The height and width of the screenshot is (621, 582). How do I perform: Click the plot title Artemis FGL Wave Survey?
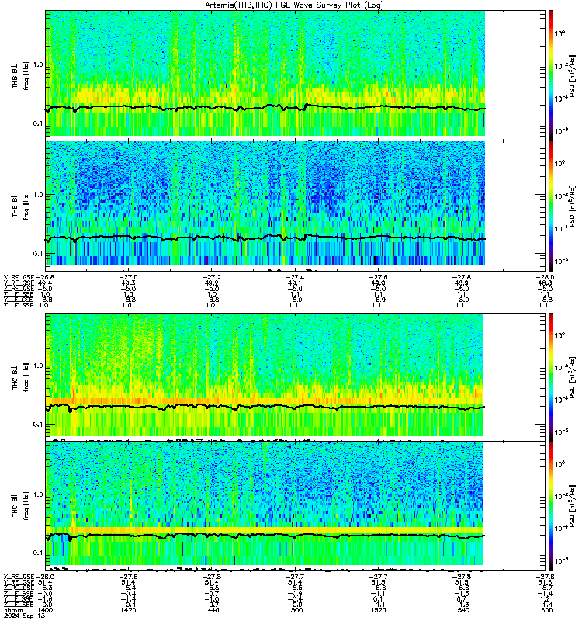[295, 5]
